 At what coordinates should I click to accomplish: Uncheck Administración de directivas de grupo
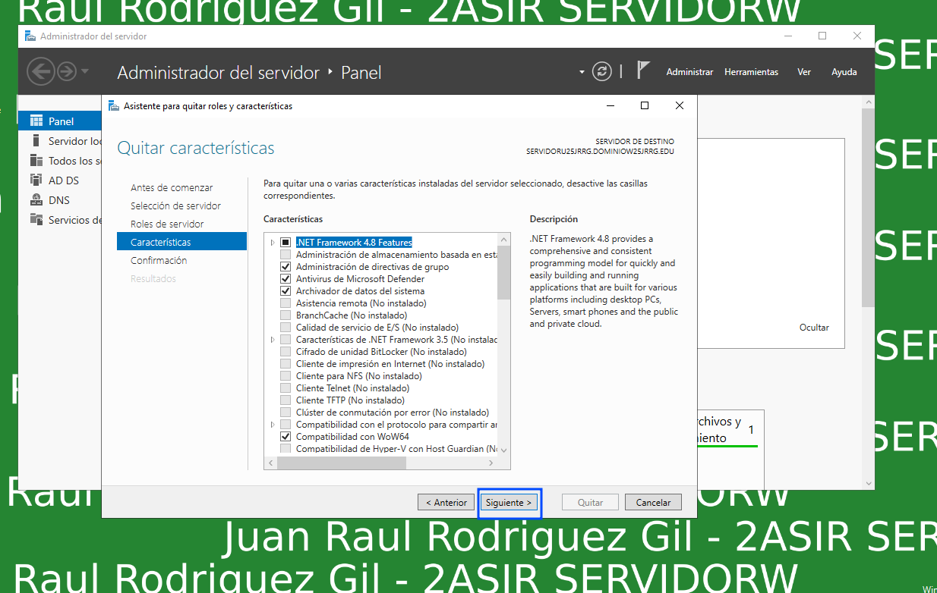(x=286, y=267)
